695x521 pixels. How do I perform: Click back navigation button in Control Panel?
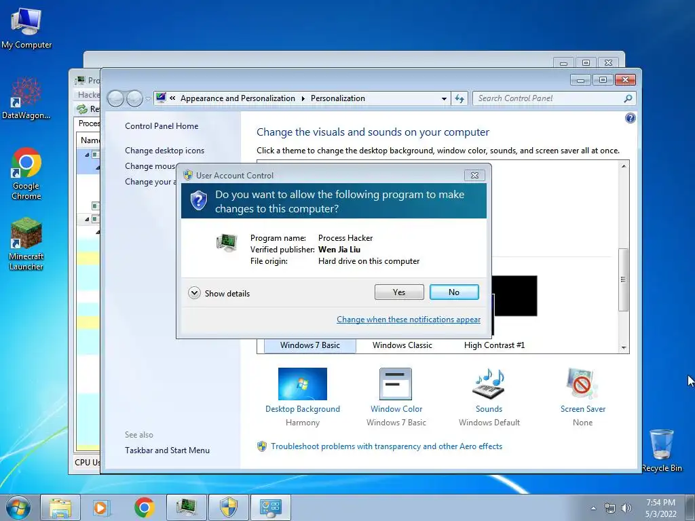pos(115,98)
